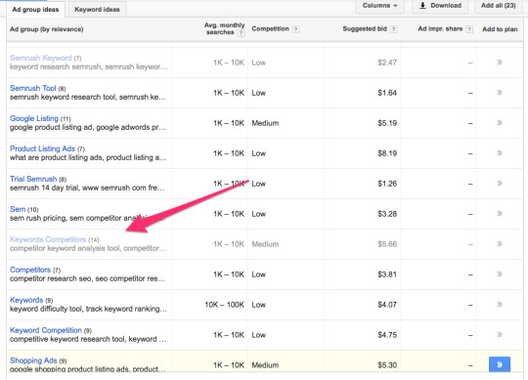Add Semrush Keyword group to plan
The height and width of the screenshot is (380, 528).
tap(500, 63)
